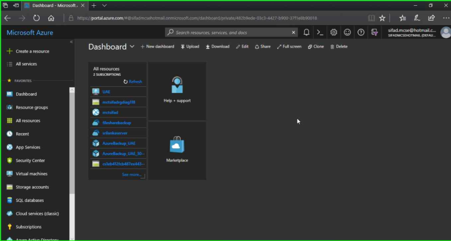Open the Dashboard selector dropdown chevron
The height and width of the screenshot is (241, 451).
pyautogui.click(x=132, y=46)
